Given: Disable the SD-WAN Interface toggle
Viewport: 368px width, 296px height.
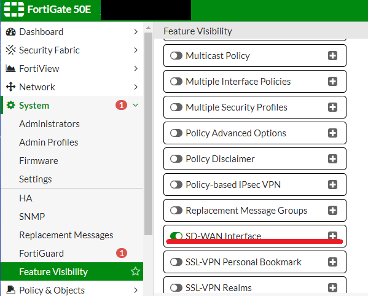Looking at the screenshot, I should 176,236.
